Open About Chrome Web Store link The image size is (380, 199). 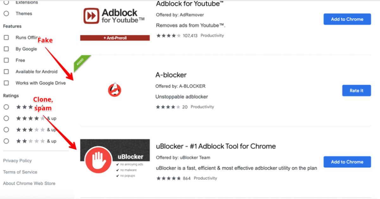point(29,184)
